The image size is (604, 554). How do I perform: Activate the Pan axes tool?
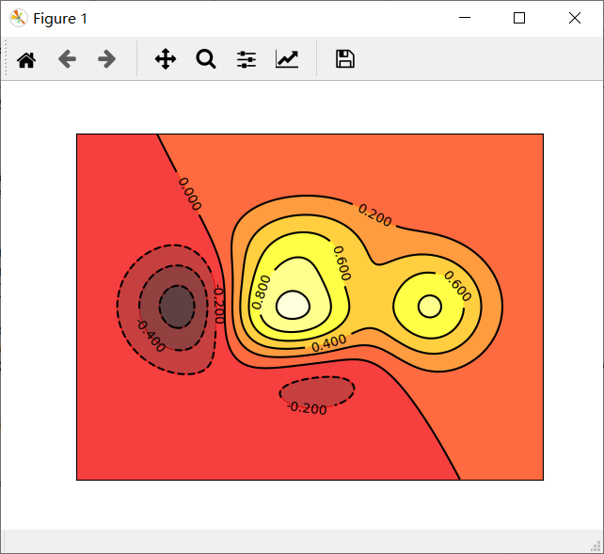pyautogui.click(x=166, y=59)
